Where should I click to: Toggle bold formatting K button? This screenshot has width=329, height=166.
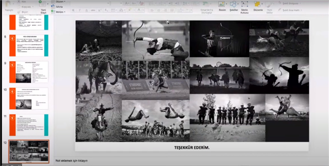click(x=73, y=10)
